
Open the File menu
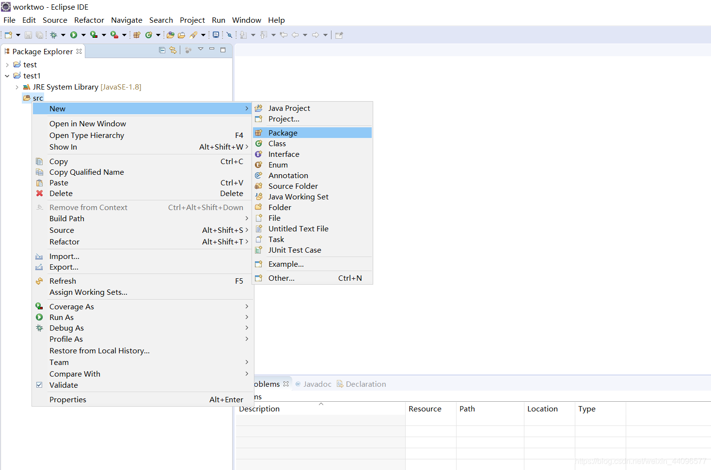tap(9, 20)
